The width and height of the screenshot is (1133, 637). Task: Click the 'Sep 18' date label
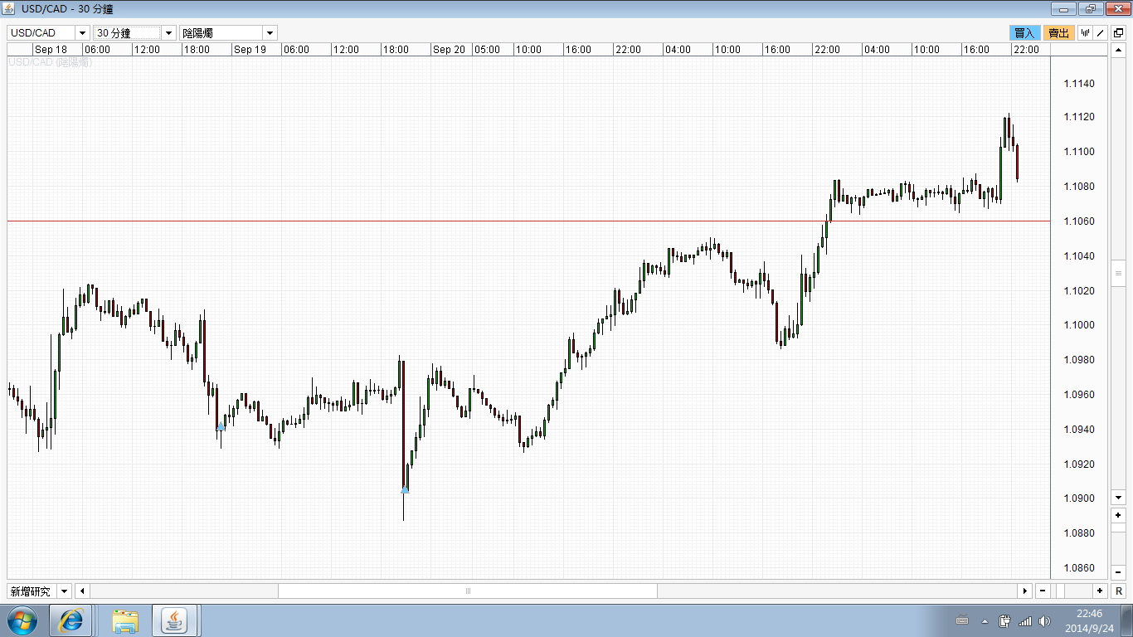tap(51, 50)
